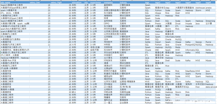The width and height of the screenshot is (217, 104).
Task: Click the 赢胜数科 company cell
Action: point(111,5)
